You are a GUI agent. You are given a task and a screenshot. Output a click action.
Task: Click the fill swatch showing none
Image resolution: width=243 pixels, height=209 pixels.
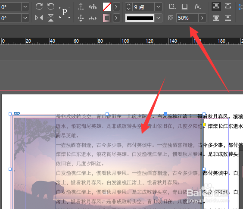[107, 6]
